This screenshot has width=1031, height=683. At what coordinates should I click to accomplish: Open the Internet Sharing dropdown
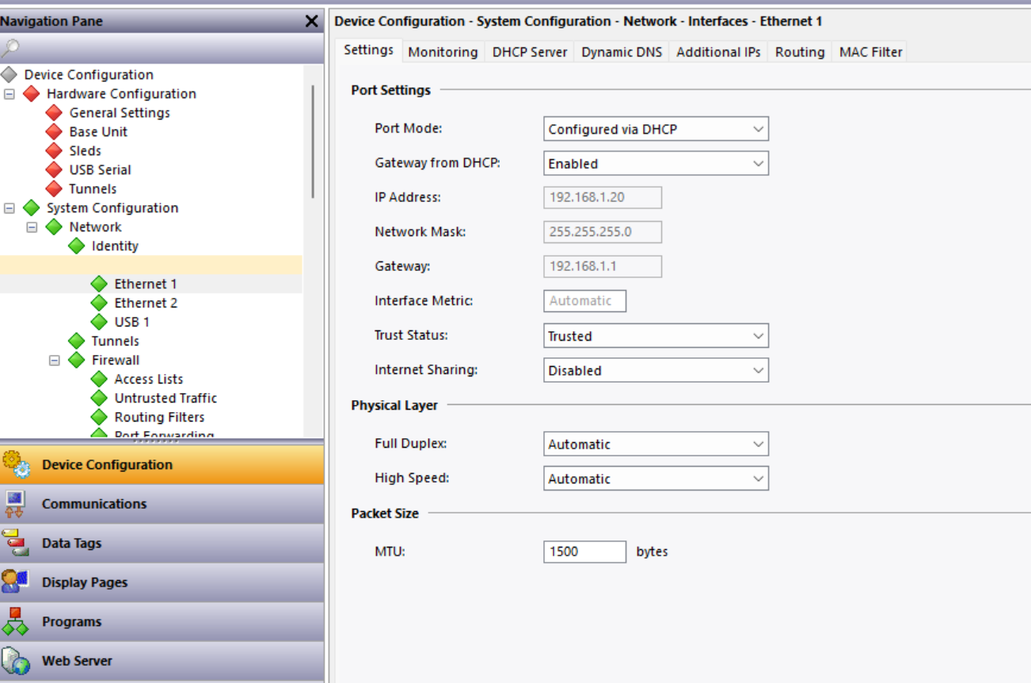click(x=656, y=370)
